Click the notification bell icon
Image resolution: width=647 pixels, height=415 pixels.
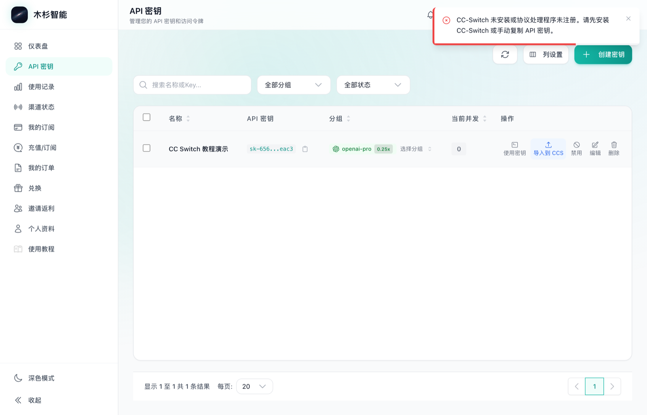(x=430, y=15)
